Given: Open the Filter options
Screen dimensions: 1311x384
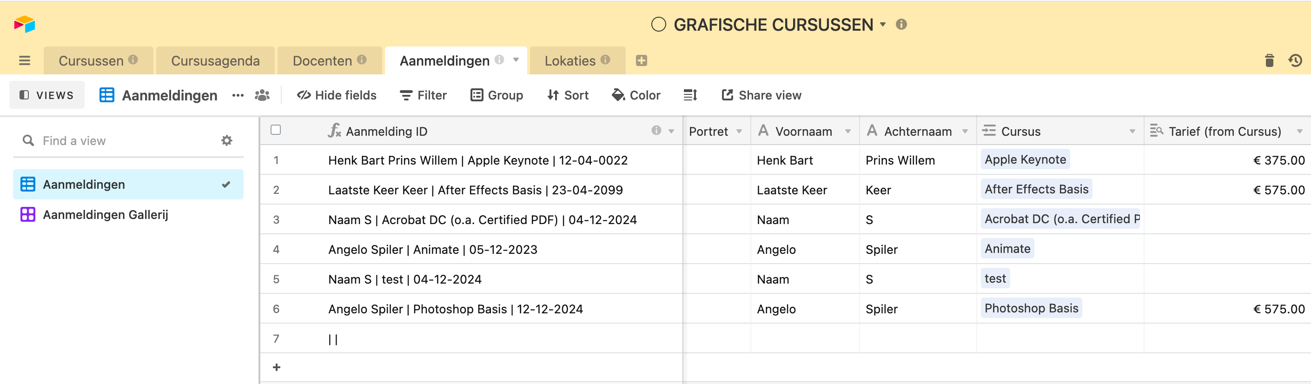Looking at the screenshot, I should click(424, 95).
